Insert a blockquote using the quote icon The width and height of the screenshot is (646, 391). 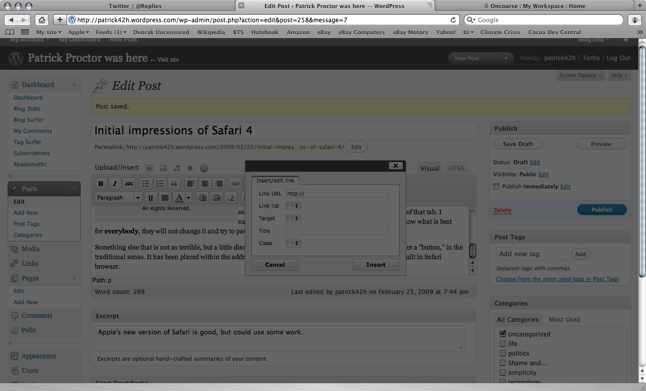pyautogui.click(x=174, y=183)
